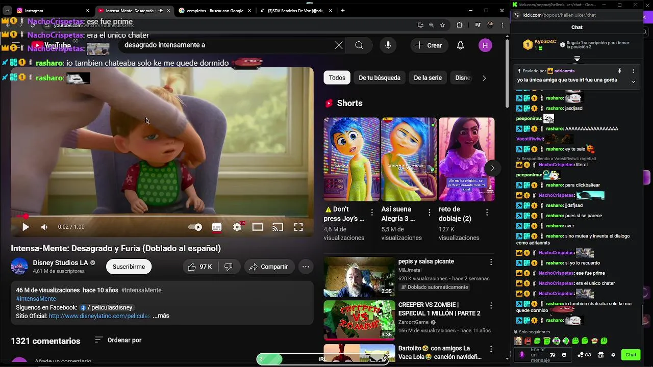Open options for Don't press Joy's short

click(372, 213)
